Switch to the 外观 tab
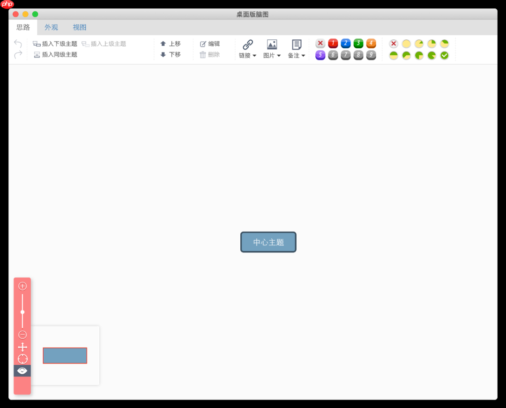 (x=52, y=28)
